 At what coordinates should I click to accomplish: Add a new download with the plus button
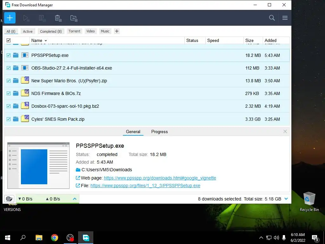coord(10,18)
